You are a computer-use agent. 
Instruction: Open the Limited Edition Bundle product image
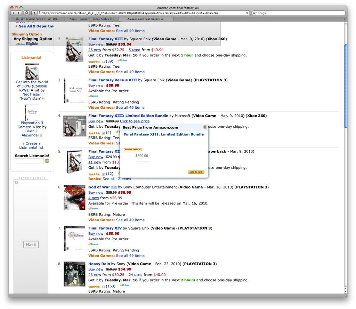pyautogui.click(x=74, y=126)
